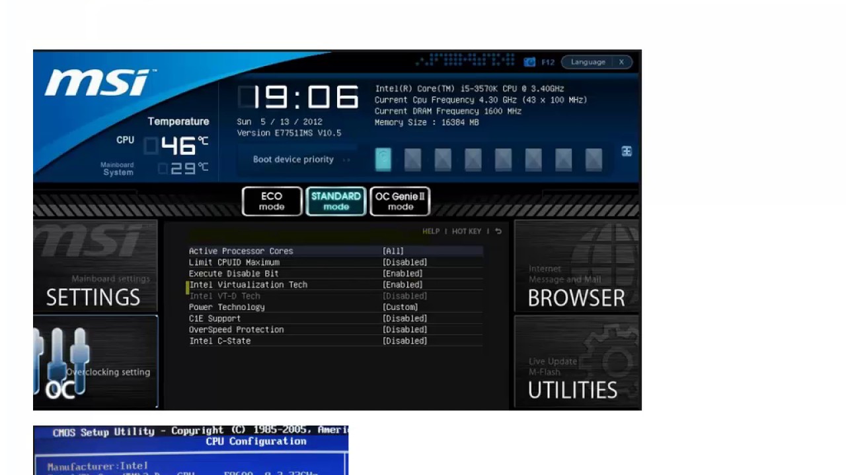
Task: Open the HOT KEY list
Action: [x=467, y=232]
